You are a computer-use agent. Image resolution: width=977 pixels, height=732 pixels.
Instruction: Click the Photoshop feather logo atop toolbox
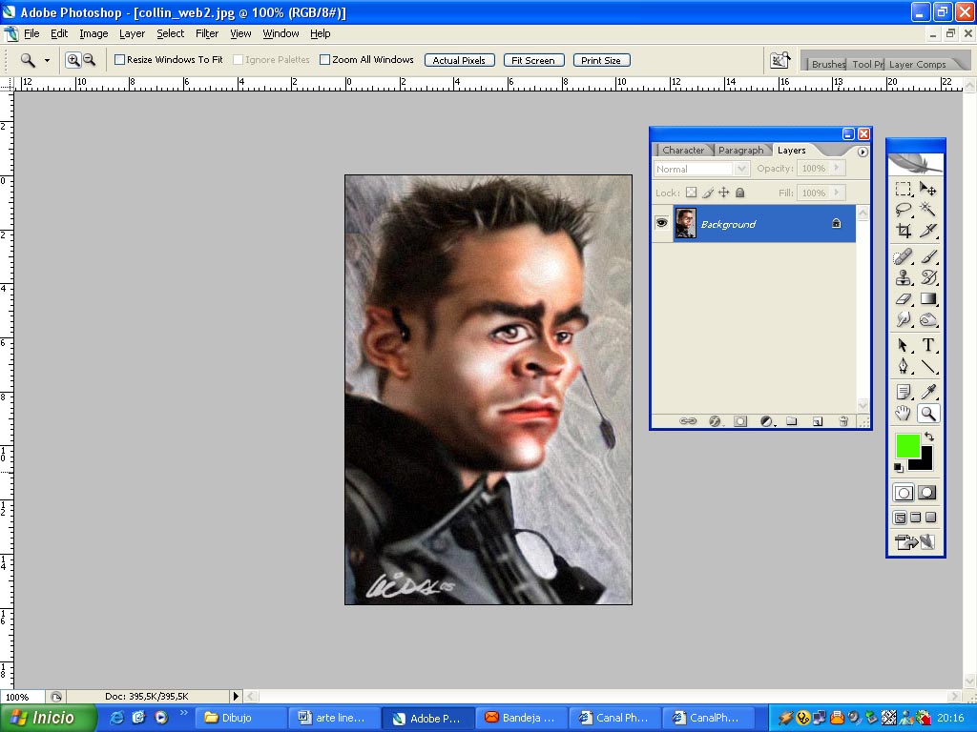click(915, 164)
